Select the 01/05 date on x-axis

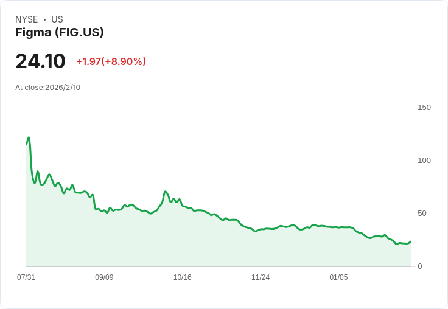coord(338,277)
